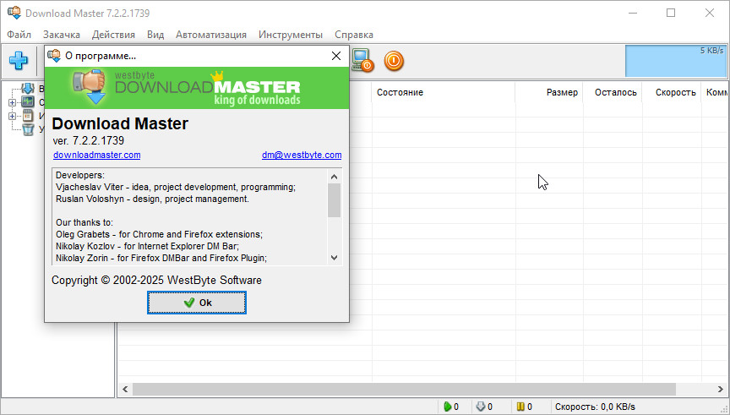Open the Инструменты menu
The height and width of the screenshot is (415, 730).
tap(290, 35)
